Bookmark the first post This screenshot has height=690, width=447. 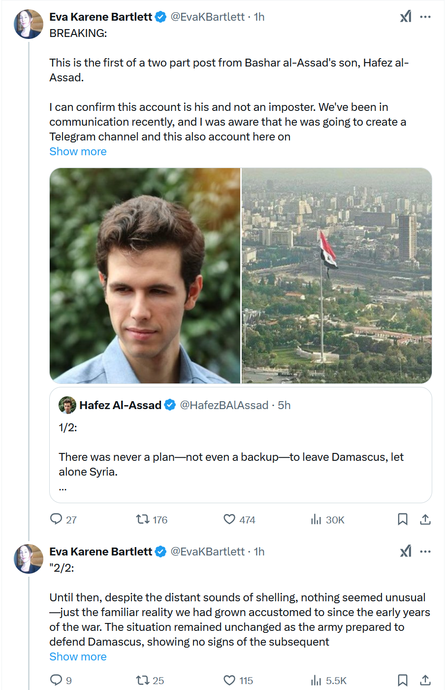coord(402,519)
